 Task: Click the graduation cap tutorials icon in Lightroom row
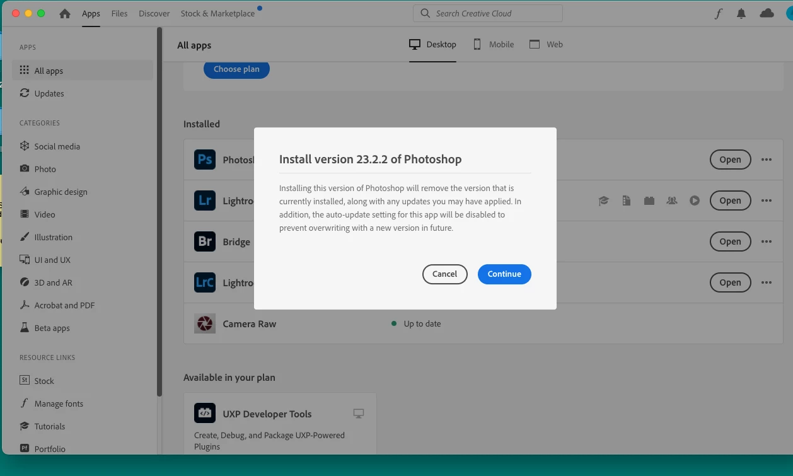[604, 200]
